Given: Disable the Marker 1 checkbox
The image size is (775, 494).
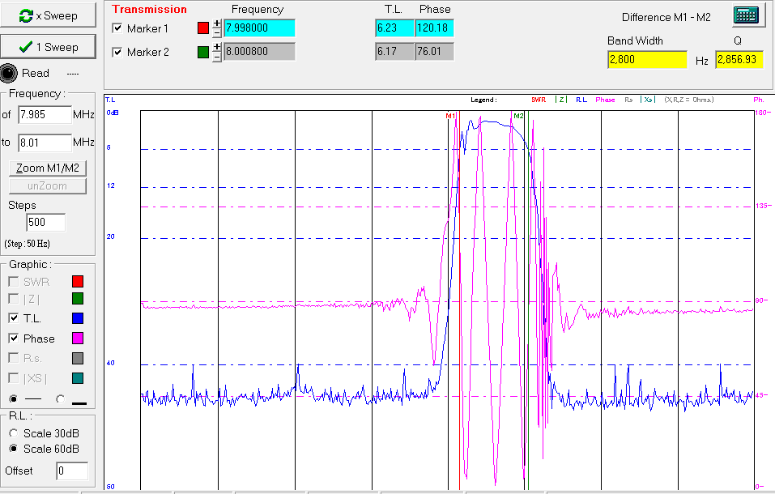Looking at the screenshot, I should [x=117, y=28].
